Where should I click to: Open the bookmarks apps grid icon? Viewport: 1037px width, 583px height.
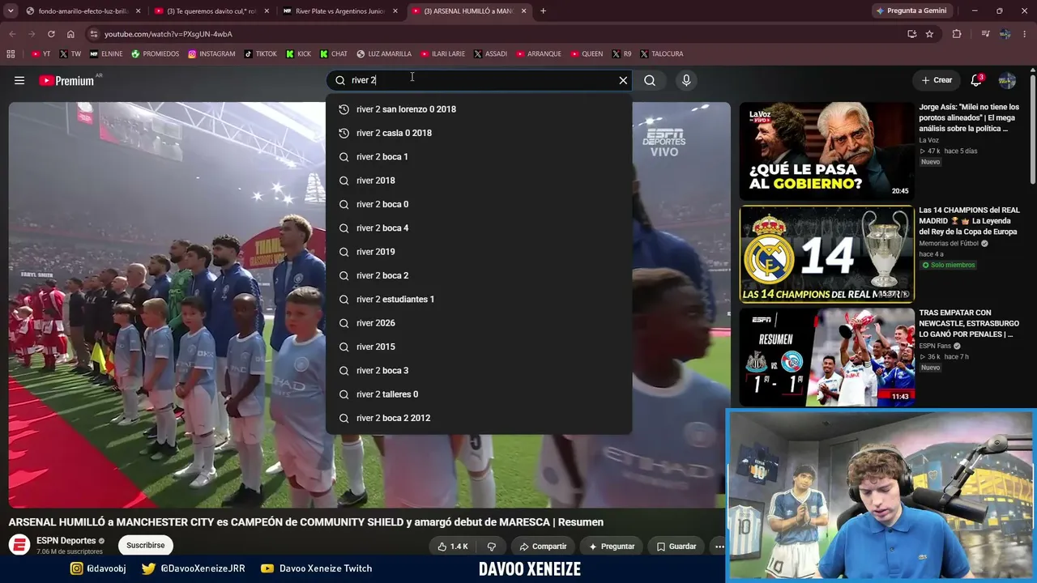click(11, 54)
